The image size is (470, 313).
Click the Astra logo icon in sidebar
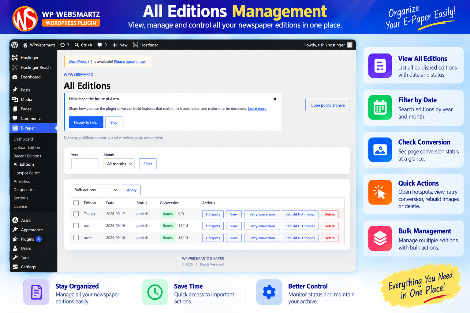coord(15,220)
